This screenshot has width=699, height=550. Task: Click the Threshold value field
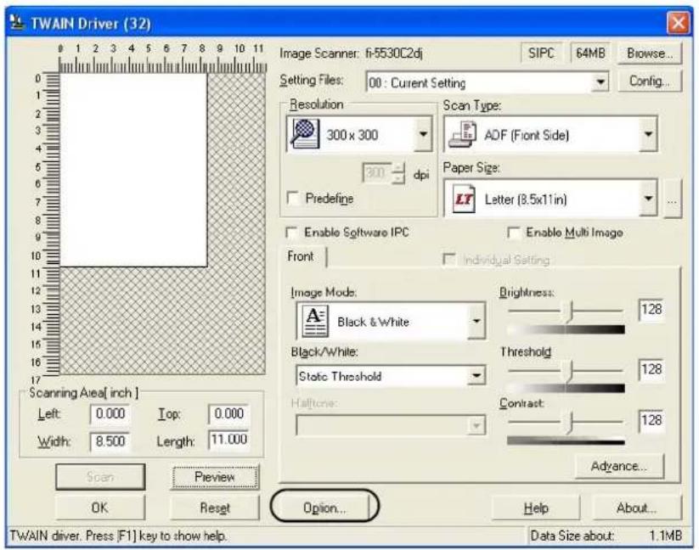pyautogui.click(x=651, y=369)
